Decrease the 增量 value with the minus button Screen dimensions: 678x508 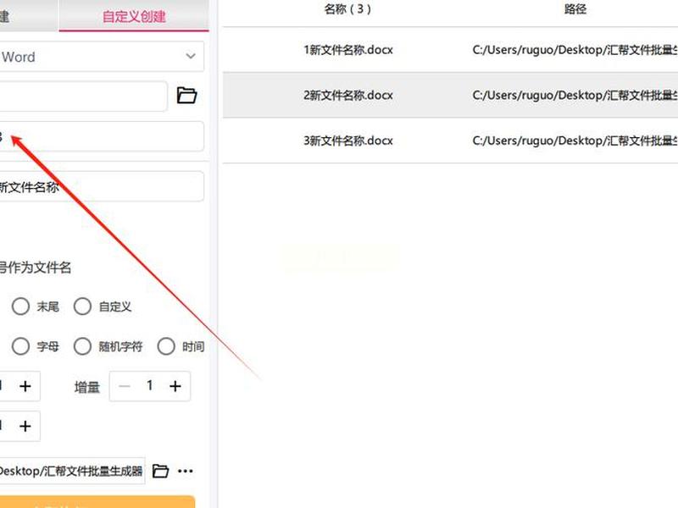tap(125, 386)
